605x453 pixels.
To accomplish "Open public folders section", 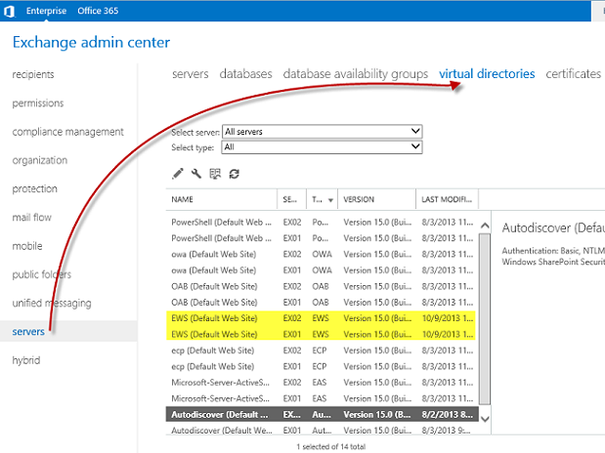I will (x=42, y=274).
